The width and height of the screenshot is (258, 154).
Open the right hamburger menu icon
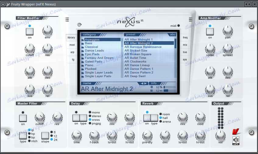coord(191,20)
